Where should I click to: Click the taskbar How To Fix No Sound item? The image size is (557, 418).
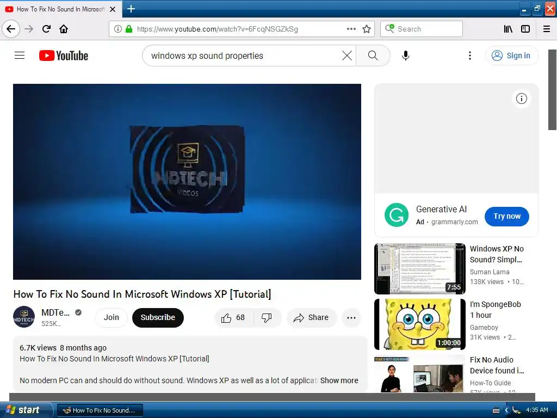point(100,410)
